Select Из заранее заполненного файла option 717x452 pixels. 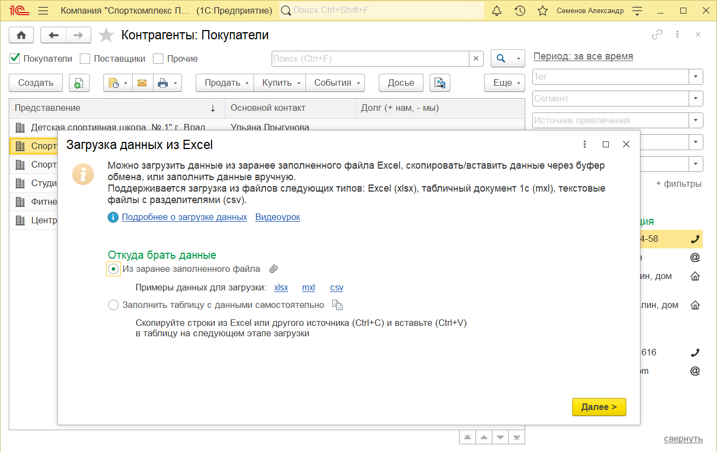pos(113,269)
